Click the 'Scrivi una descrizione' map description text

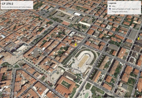click(17, 7)
